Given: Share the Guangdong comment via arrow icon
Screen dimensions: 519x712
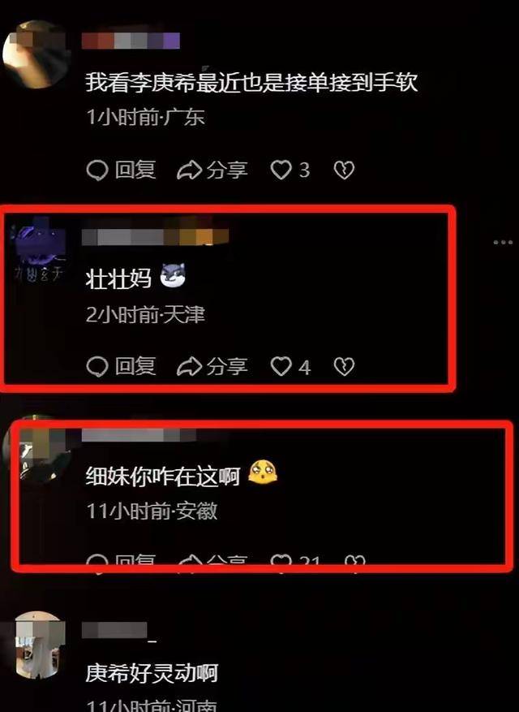Looking at the screenshot, I should click(x=189, y=170).
